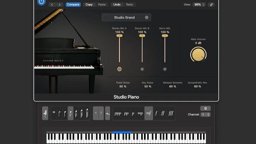Select the ff velocity
Image resolution: width=256 pixels, height=144 pixels.
tap(163, 113)
